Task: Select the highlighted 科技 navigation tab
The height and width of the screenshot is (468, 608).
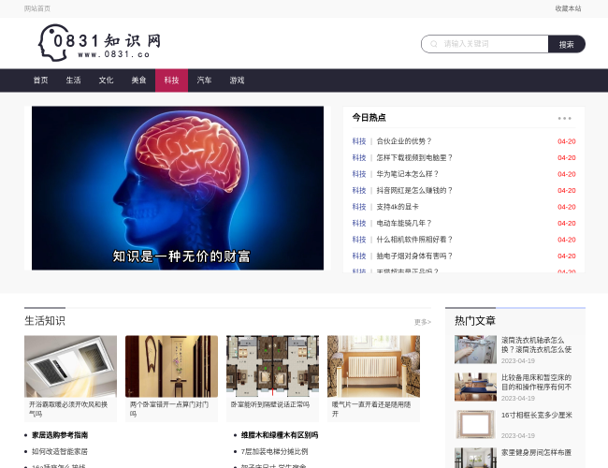Action: (x=171, y=80)
